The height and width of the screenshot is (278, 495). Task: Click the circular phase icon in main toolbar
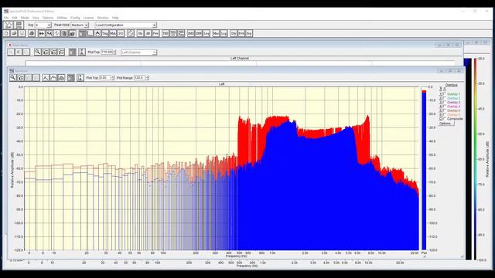pyautogui.click(x=131, y=33)
